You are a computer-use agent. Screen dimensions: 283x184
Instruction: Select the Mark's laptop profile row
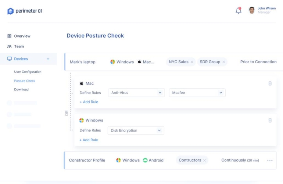(83, 62)
